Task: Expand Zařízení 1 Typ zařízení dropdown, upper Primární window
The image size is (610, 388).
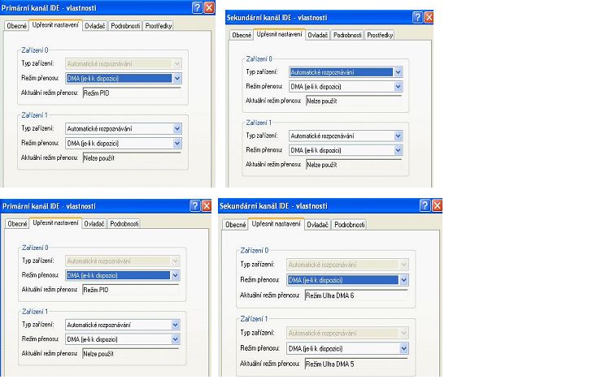Action: point(177,128)
